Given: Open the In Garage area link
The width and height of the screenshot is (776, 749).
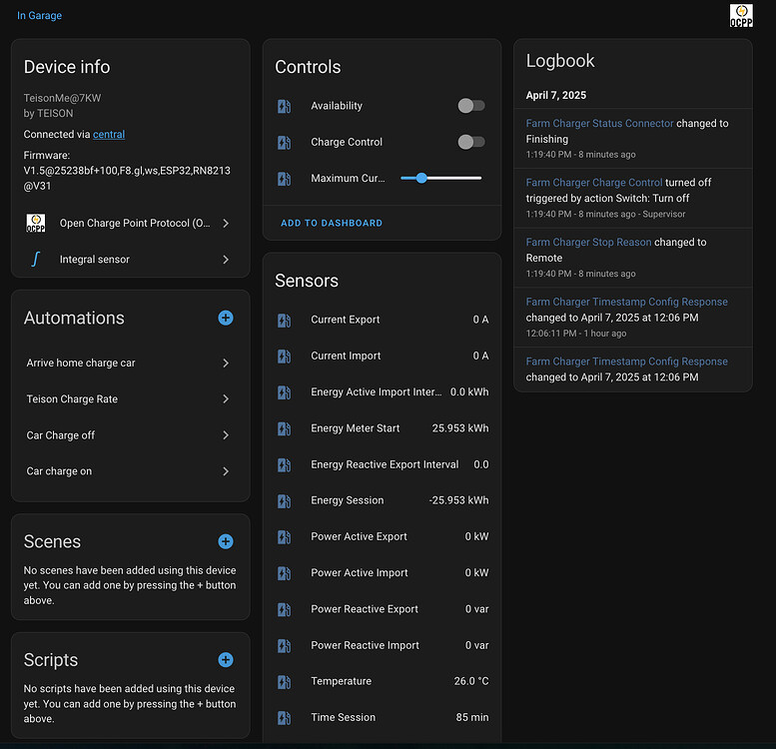Looking at the screenshot, I should point(39,16).
